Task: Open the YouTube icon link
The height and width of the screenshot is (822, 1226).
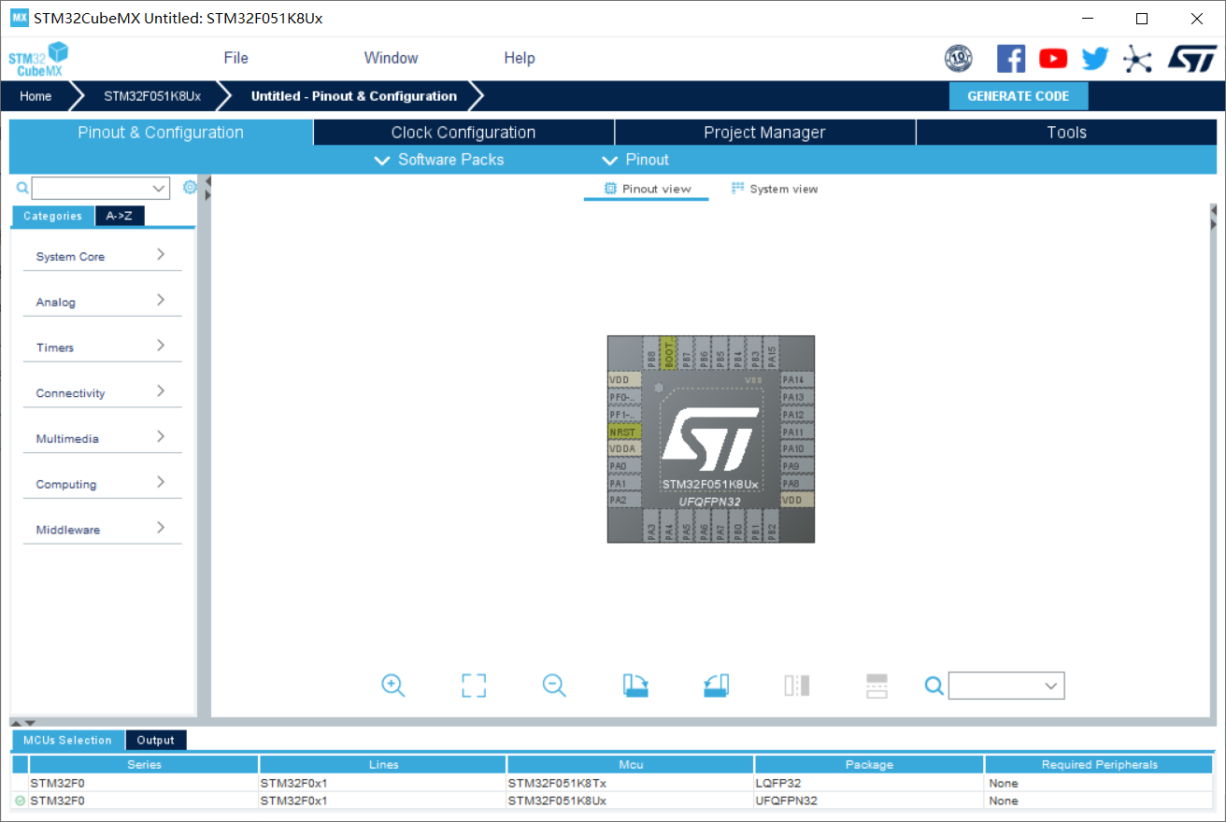Action: (x=1053, y=59)
